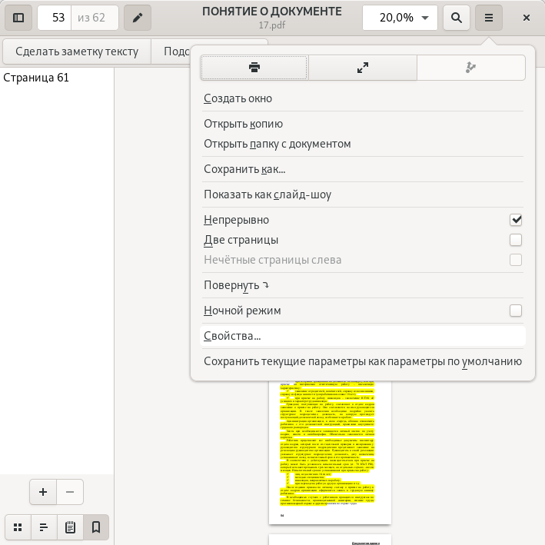This screenshot has height=545, width=545.
Task: Toggle the side panel button in header
Action: [x=18, y=18]
